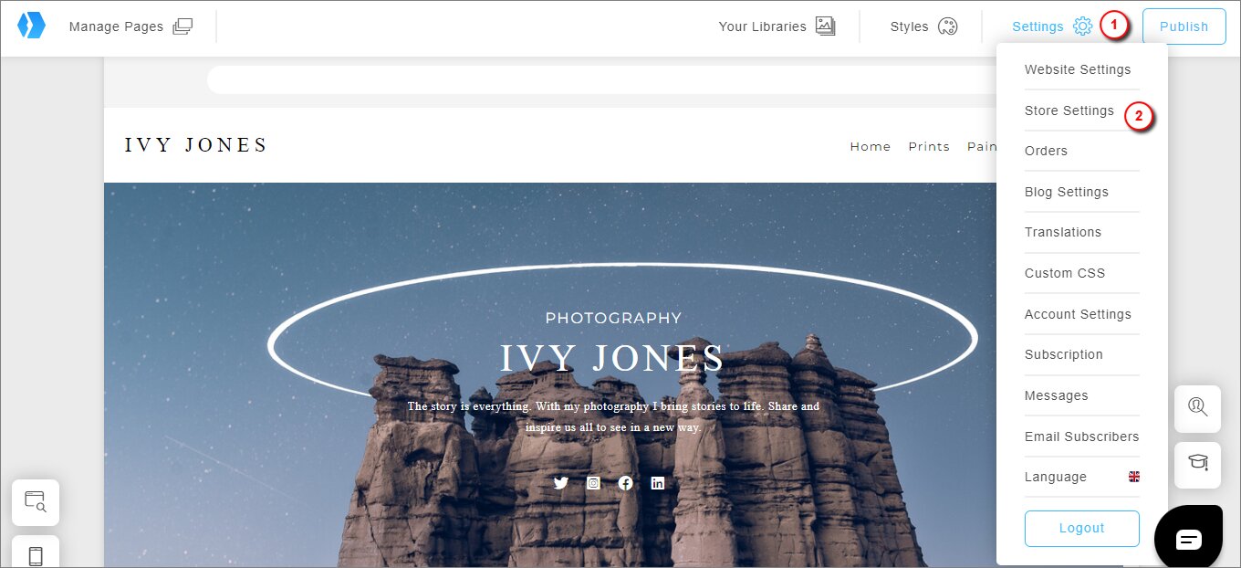Click the Logout button
Viewport: 1241px width, 568px height.
tap(1082, 528)
